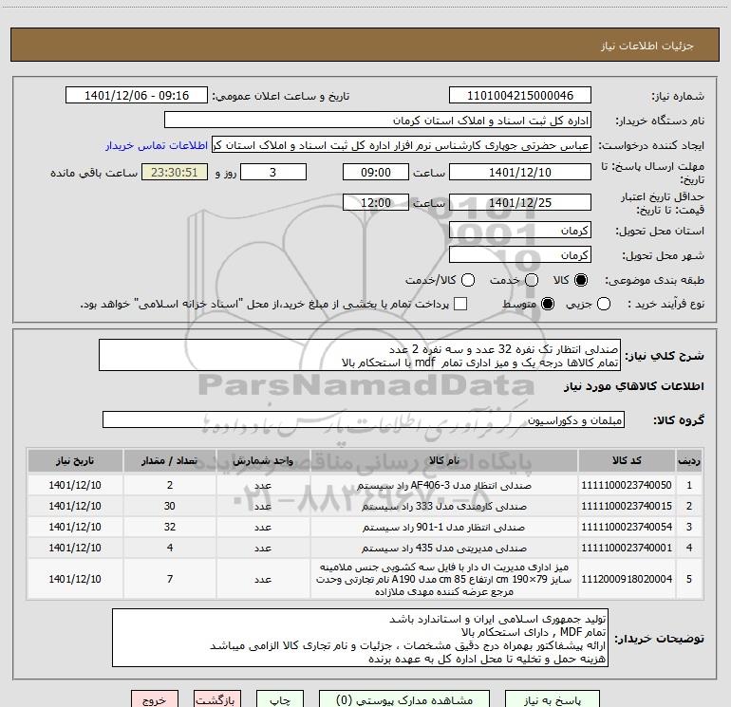Click the response deadline date 1401/12/10 field
The image size is (731, 707).
[520, 172]
